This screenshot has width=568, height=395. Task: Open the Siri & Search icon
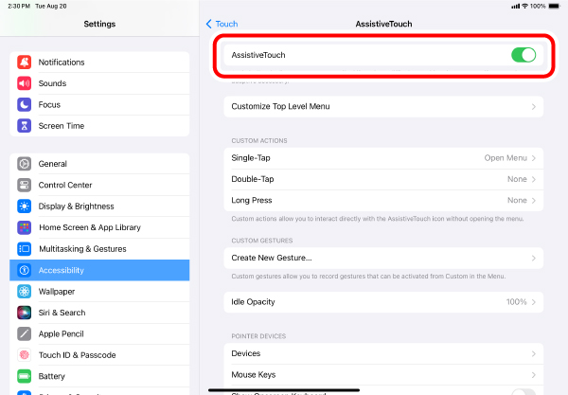pos(25,313)
